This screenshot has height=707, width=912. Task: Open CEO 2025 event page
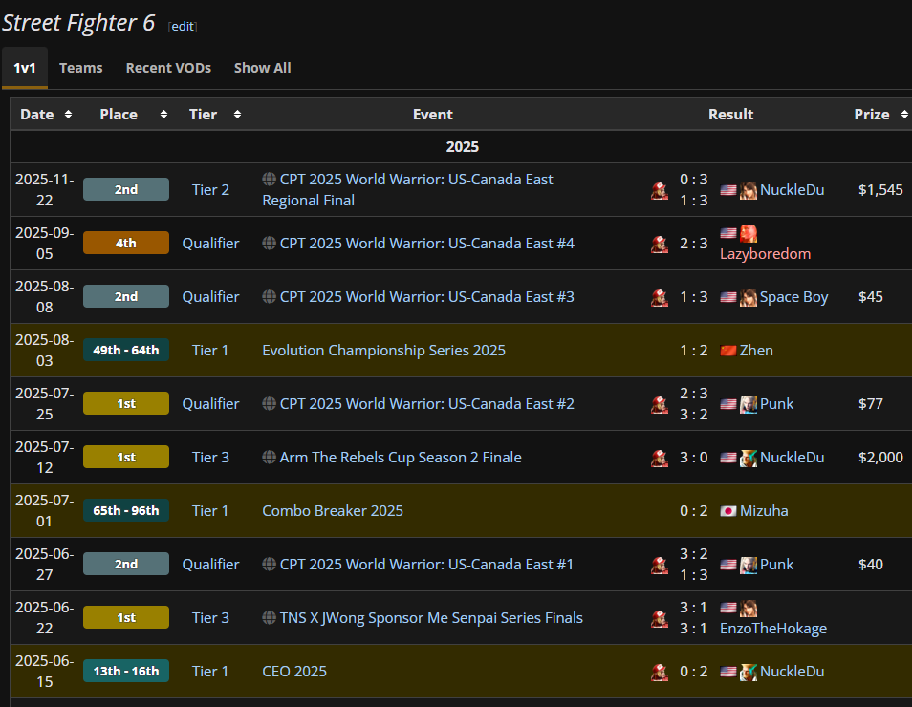click(x=294, y=671)
